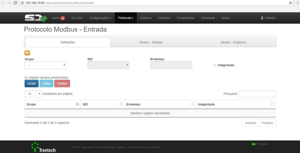Expand the Configurações menu
The image size is (300, 153).
click(100, 18)
